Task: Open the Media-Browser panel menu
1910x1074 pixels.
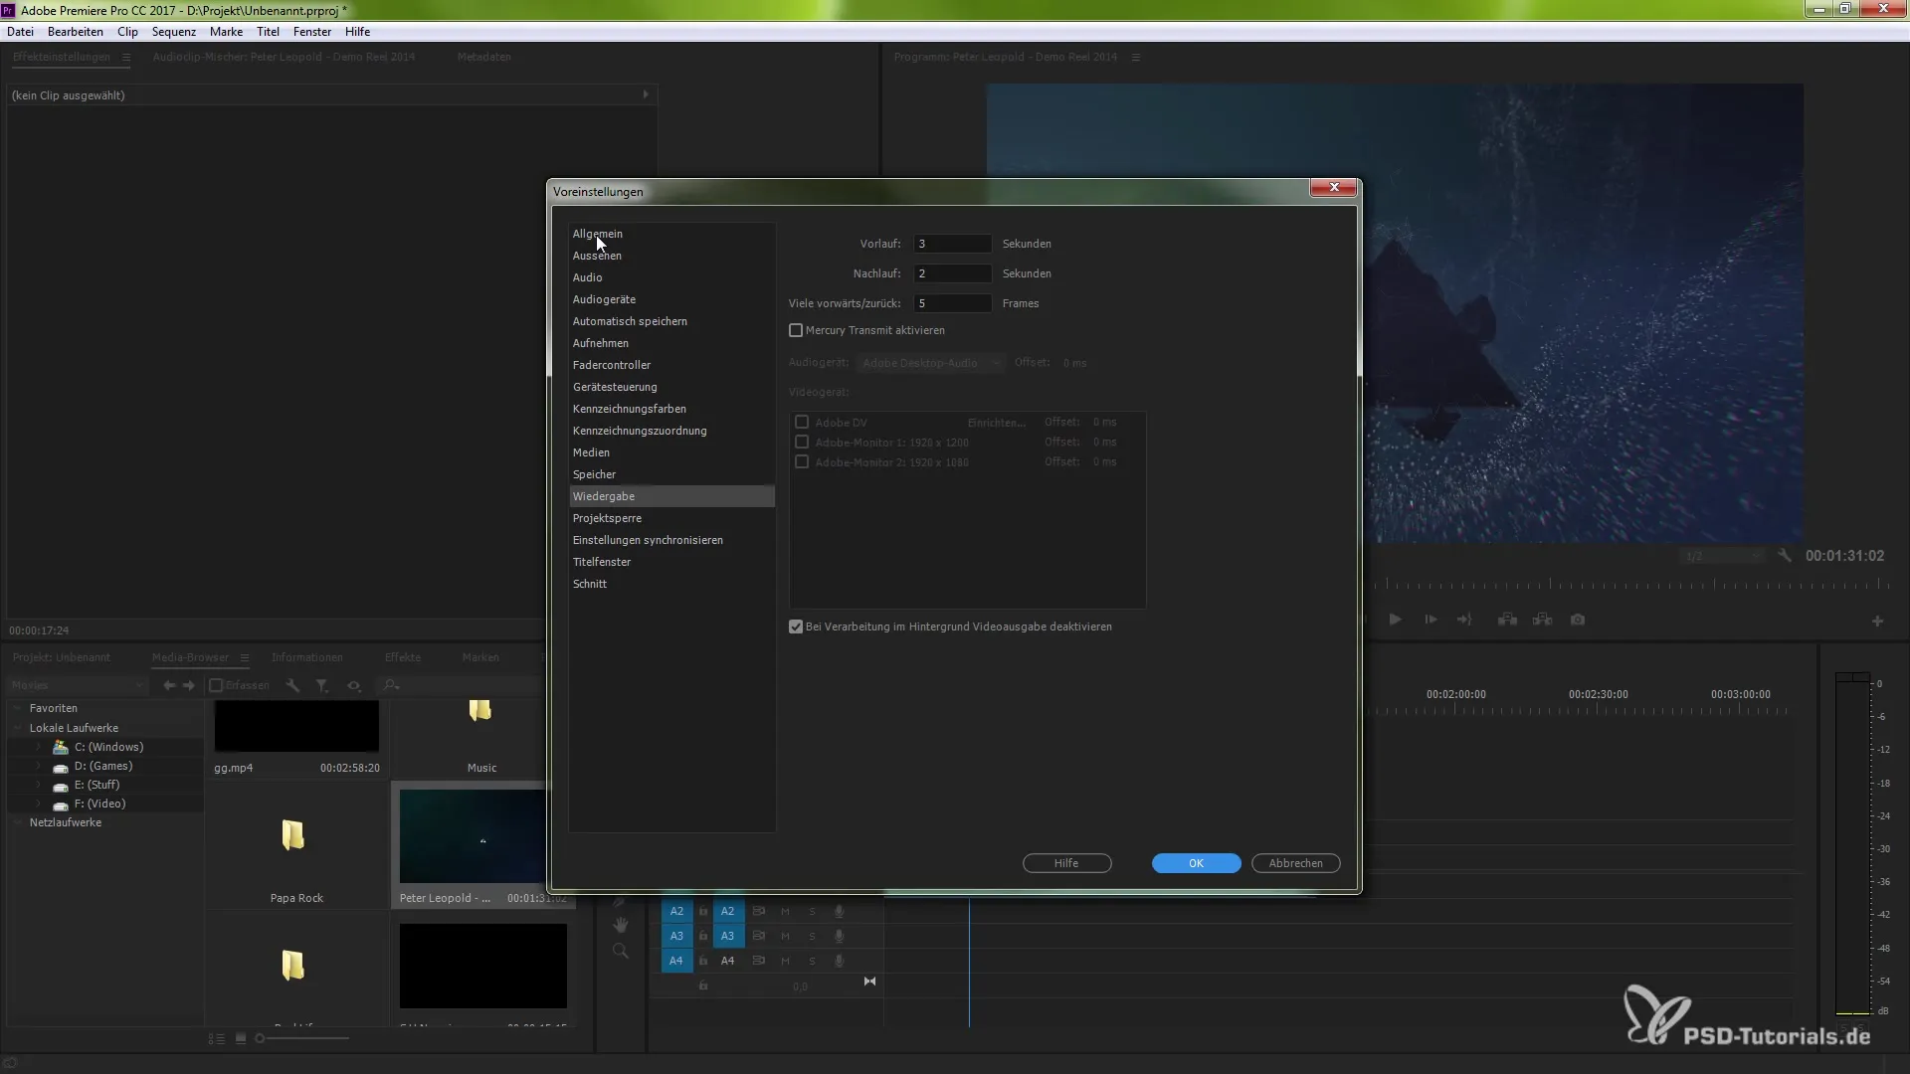Action: [x=245, y=657]
